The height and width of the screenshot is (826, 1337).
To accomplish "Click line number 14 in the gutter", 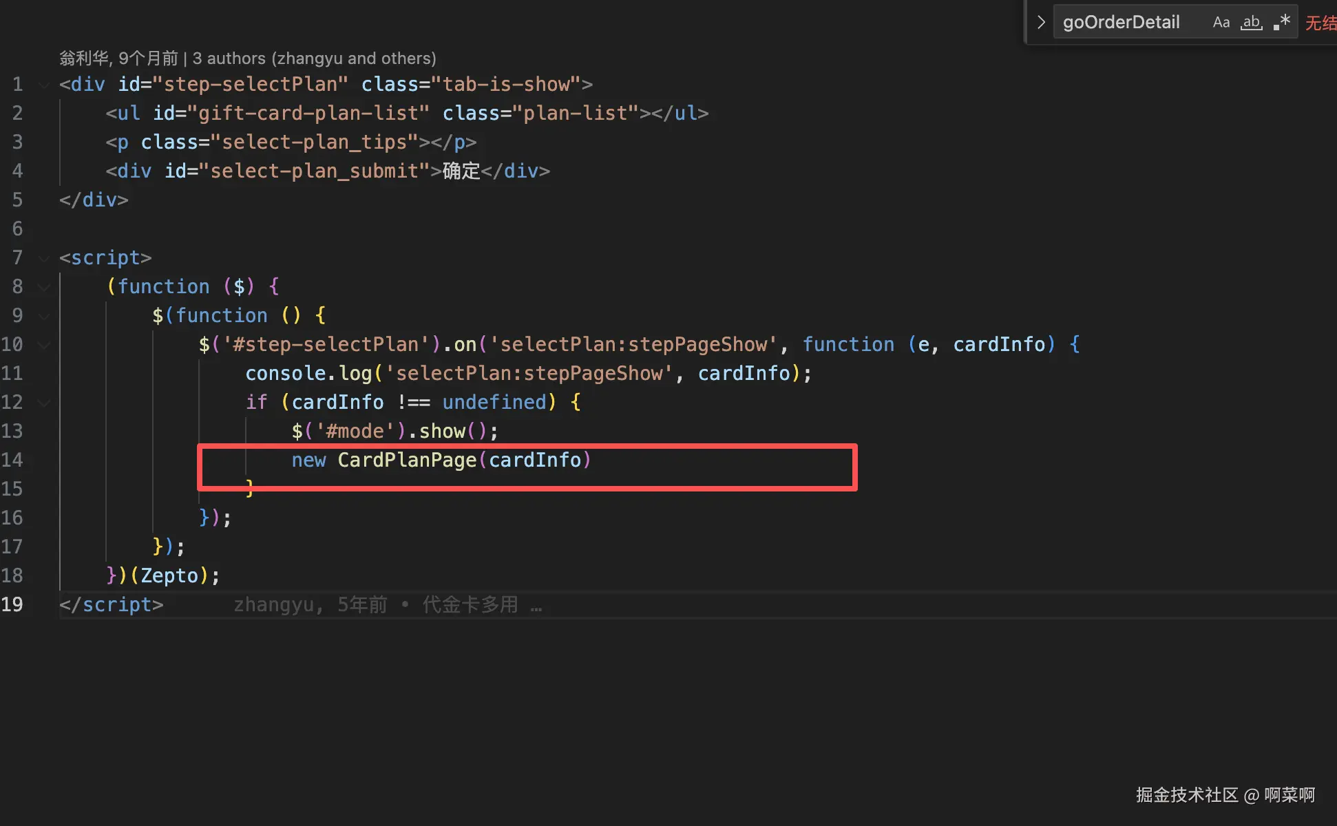I will point(12,460).
